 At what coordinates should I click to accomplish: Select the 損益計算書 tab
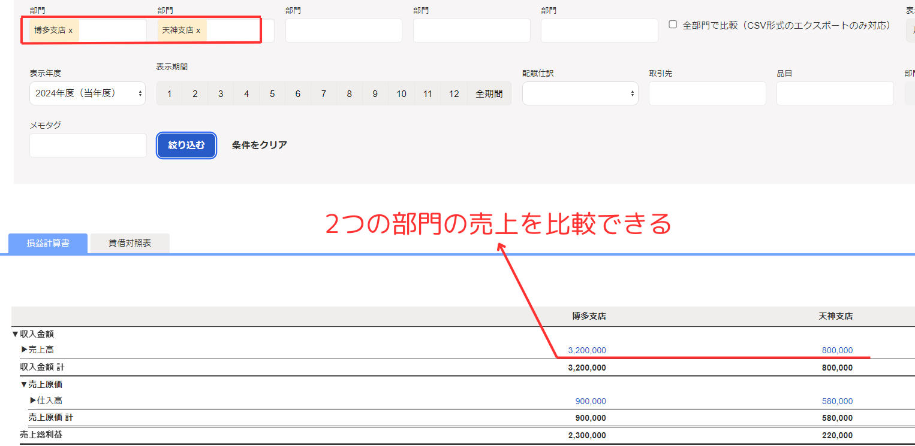(x=48, y=243)
